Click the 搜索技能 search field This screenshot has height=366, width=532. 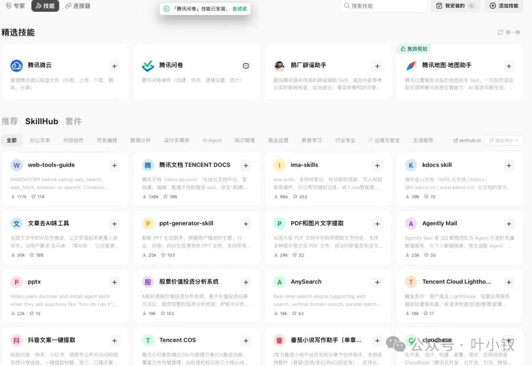pos(383,6)
